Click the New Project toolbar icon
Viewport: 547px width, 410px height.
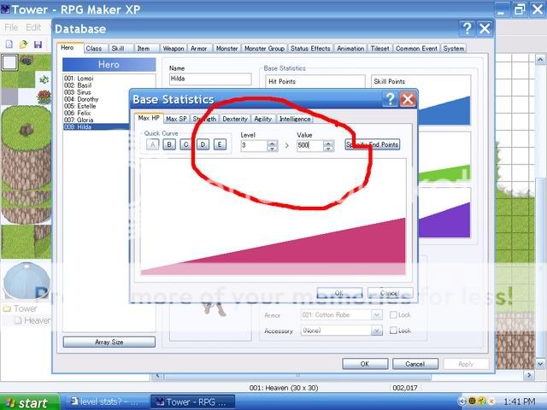pyautogui.click(x=9, y=43)
